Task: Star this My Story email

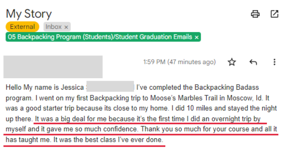Action: point(232,62)
